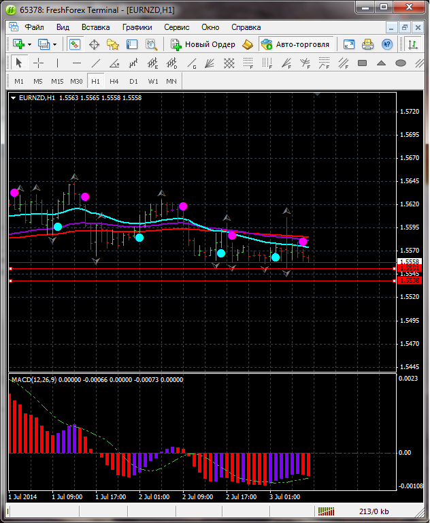Viewport: 430px width, 523px height.
Task: Open the Графики menu
Action: tap(137, 27)
